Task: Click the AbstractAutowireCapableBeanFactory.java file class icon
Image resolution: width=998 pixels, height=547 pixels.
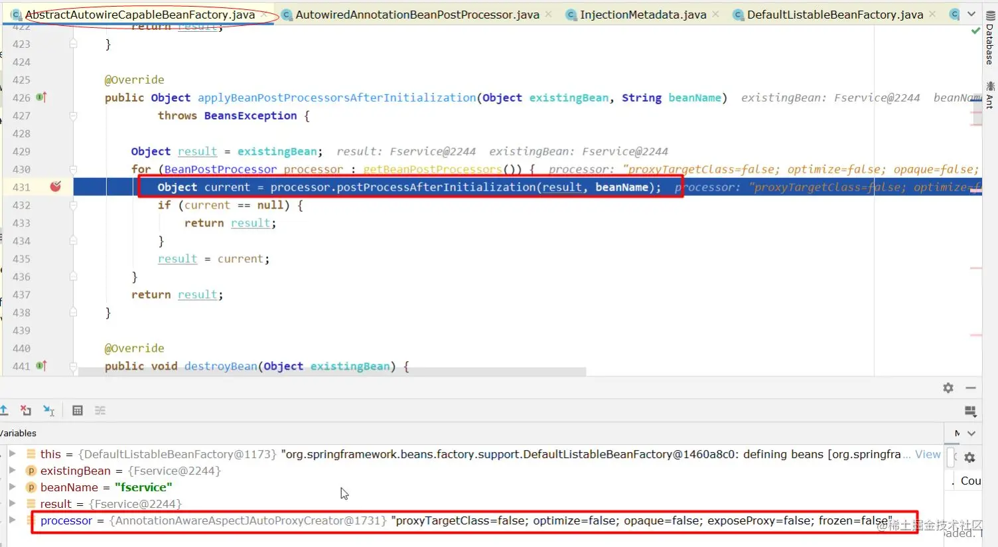Action: point(17,15)
